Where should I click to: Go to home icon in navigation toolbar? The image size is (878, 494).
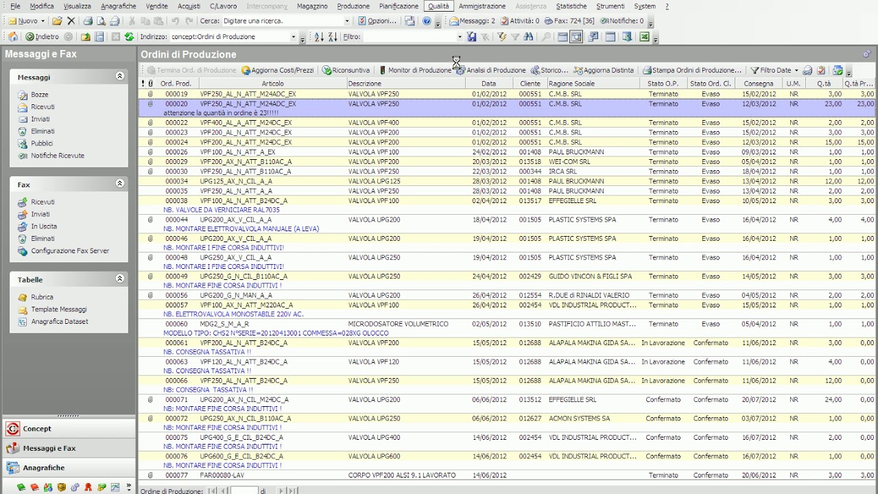[x=13, y=37]
